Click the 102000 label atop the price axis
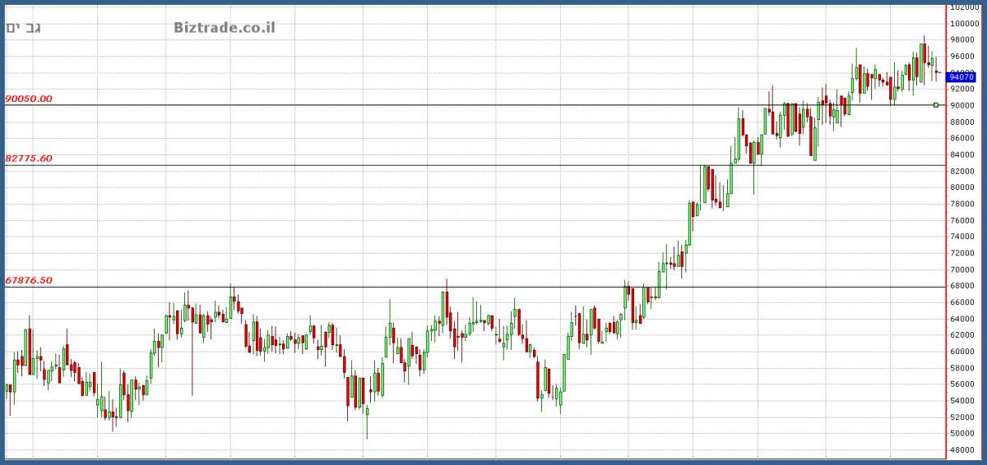The width and height of the screenshot is (987, 465). [x=962, y=7]
